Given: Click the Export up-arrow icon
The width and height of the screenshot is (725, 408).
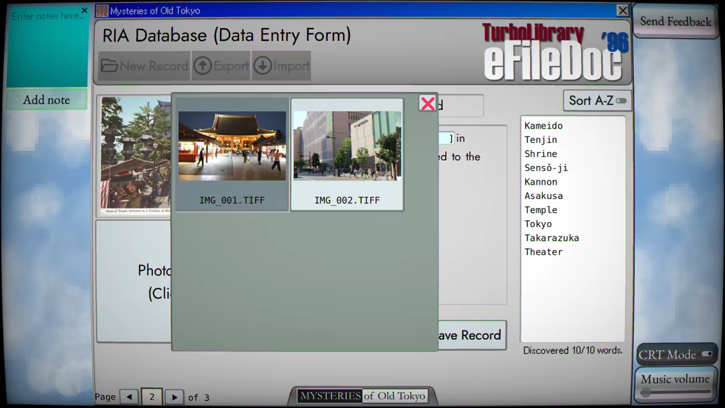Looking at the screenshot, I should [x=203, y=66].
